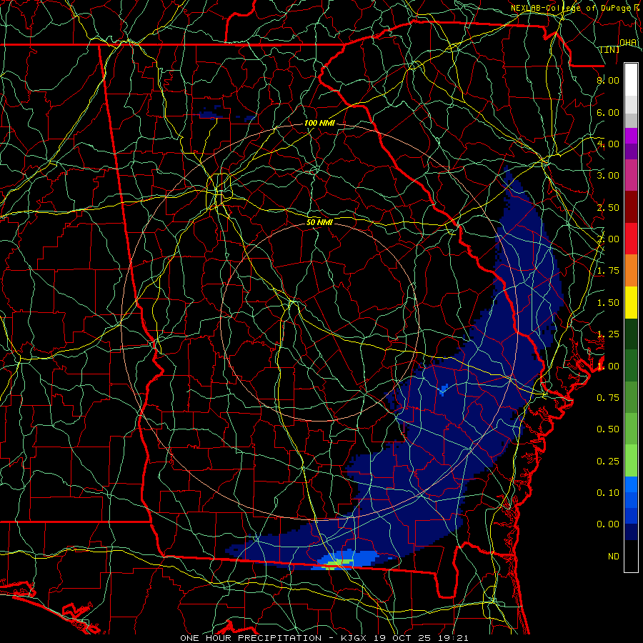Viewport: 643px width, 643px height.
Task: Click the 1.00 legend value
Action: tap(608, 366)
